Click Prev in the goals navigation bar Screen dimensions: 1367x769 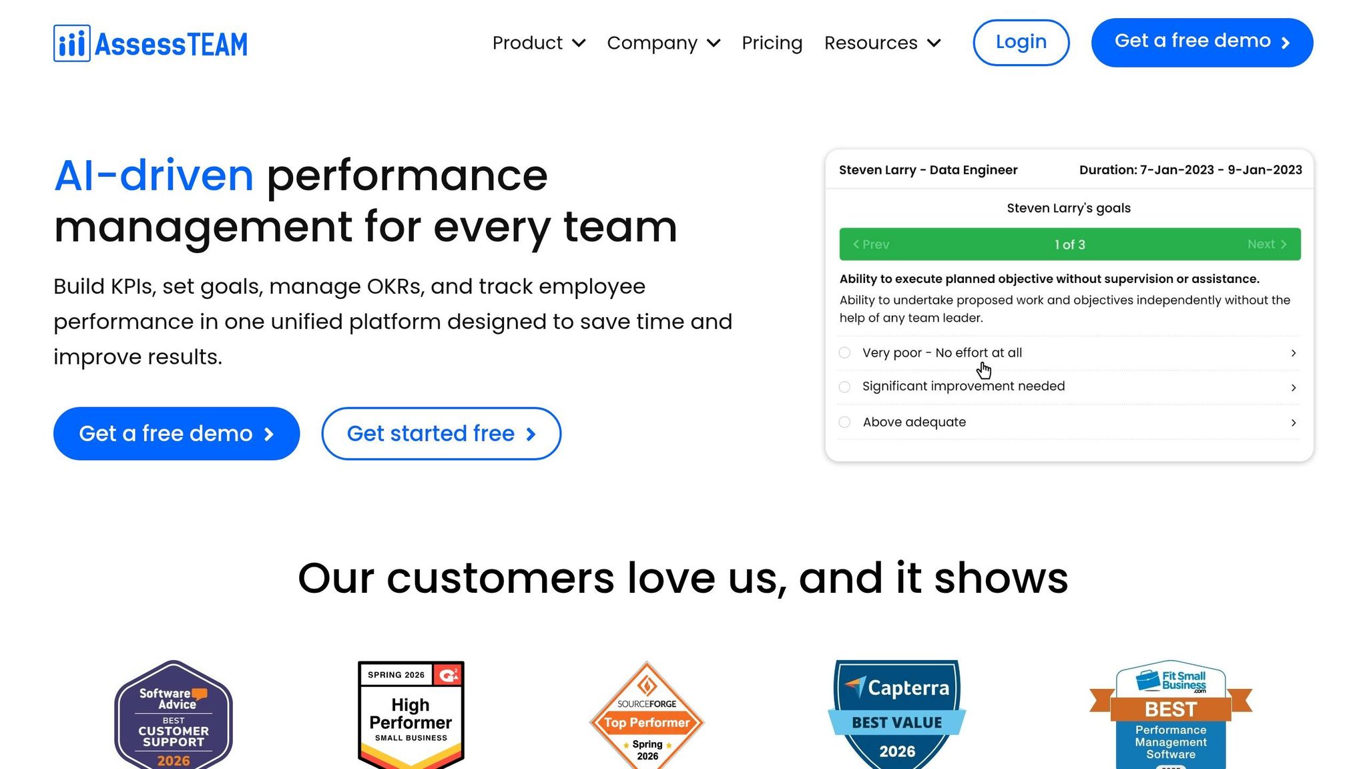click(x=870, y=244)
